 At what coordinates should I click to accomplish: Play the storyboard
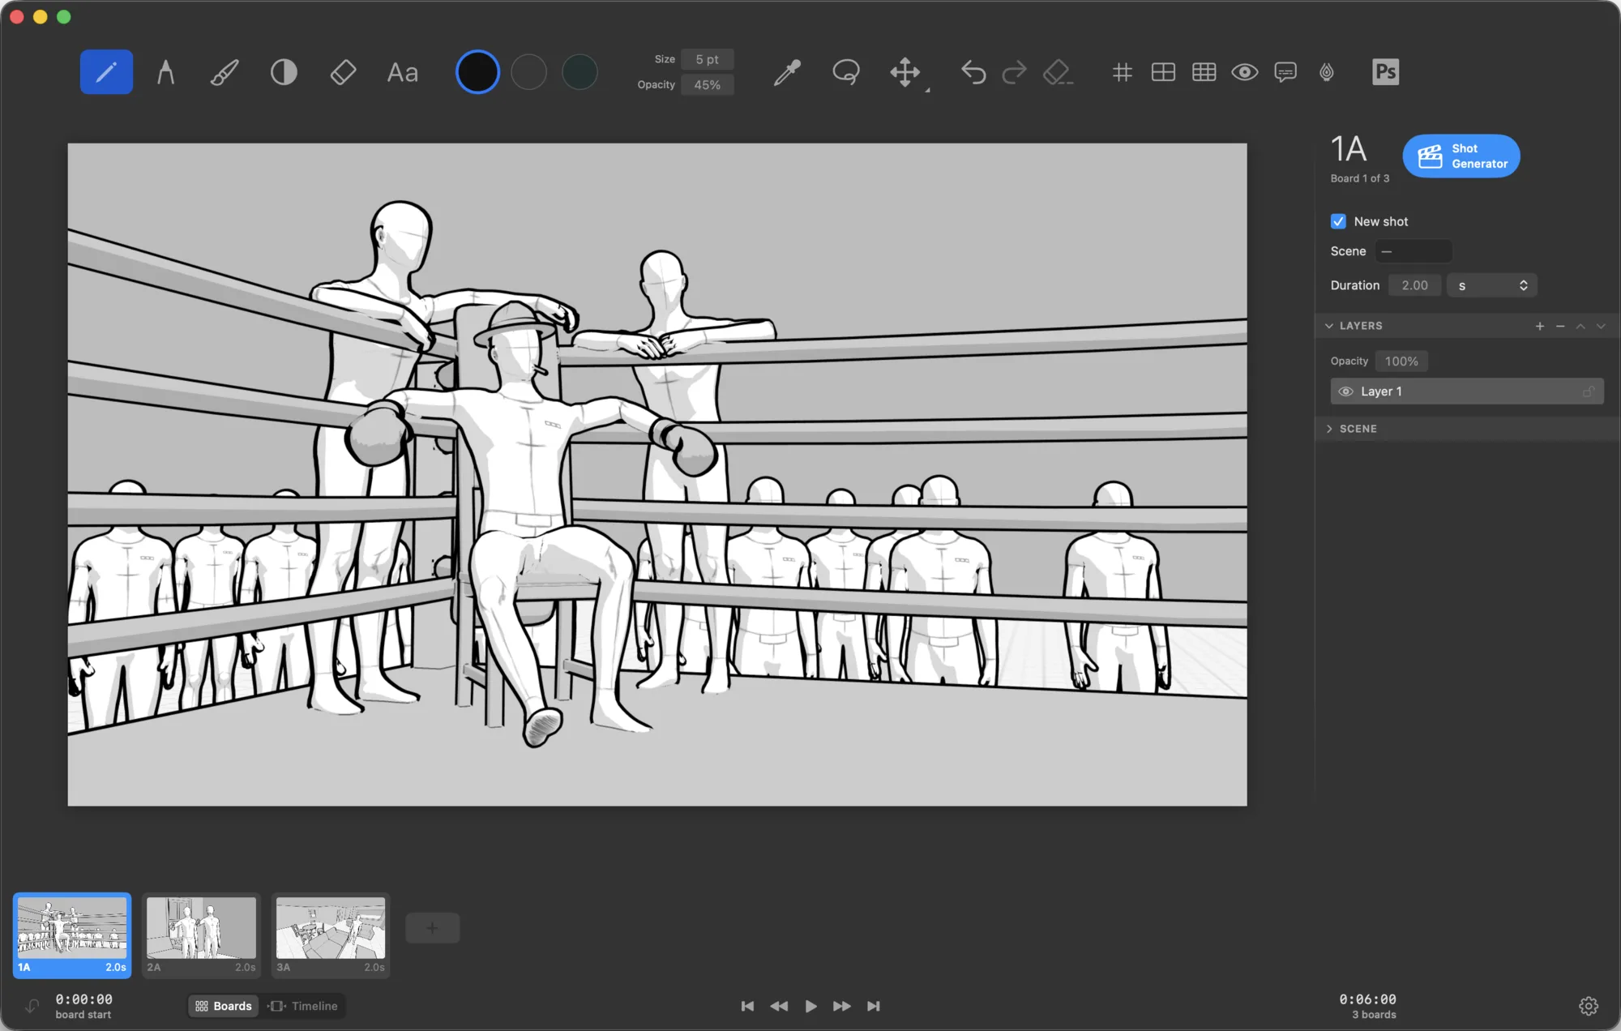(810, 1006)
